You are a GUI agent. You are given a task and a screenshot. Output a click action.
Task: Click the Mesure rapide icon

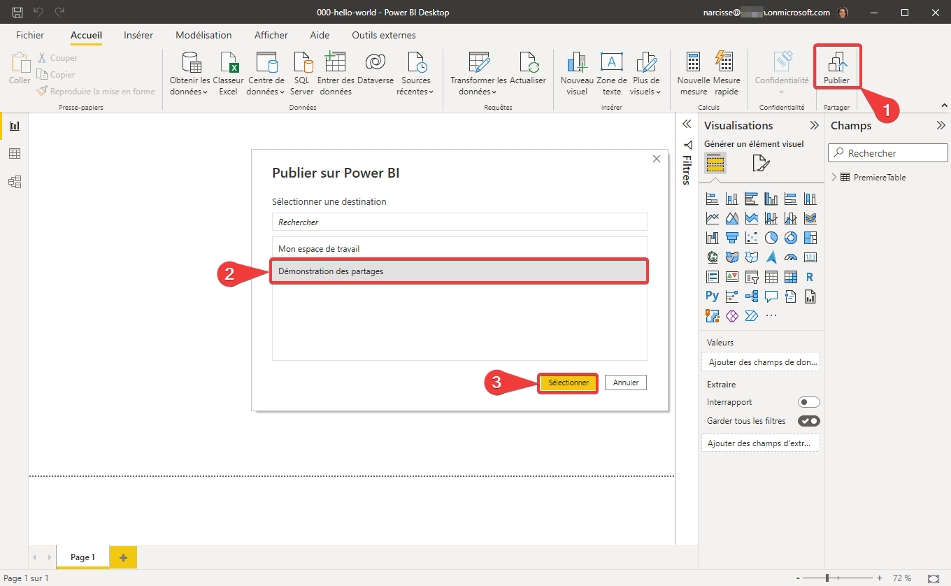click(724, 62)
